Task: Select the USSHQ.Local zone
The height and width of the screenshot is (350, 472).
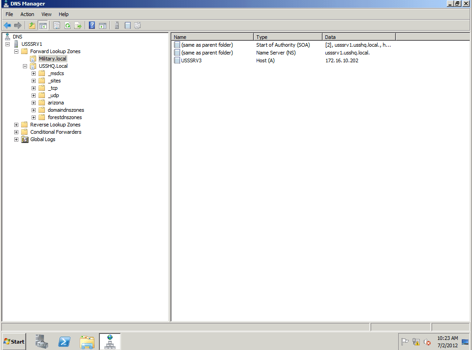Action: point(53,66)
